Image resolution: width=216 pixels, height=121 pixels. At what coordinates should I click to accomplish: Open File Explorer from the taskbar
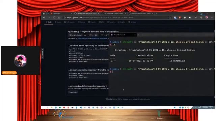click(x=52, y=108)
